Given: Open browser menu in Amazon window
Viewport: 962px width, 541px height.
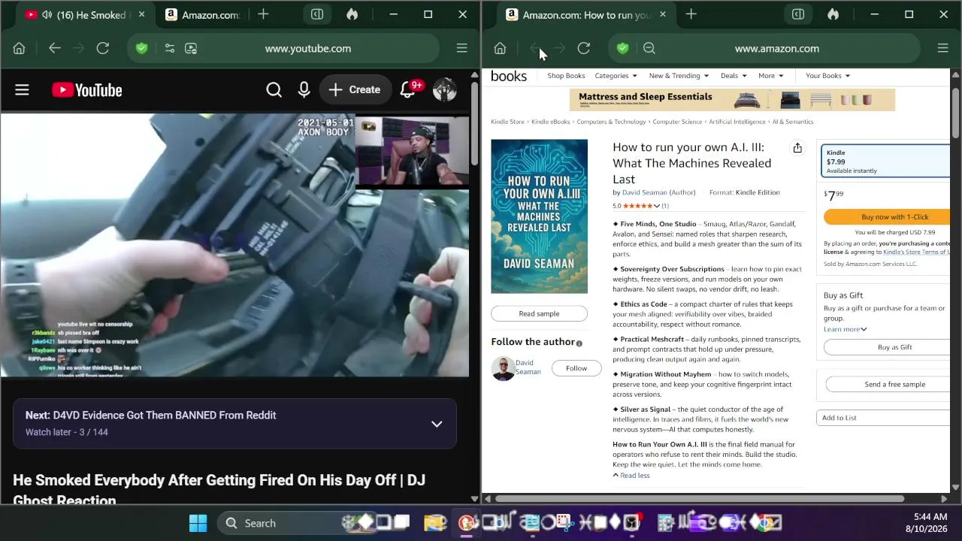Looking at the screenshot, I should click(942, 48).
